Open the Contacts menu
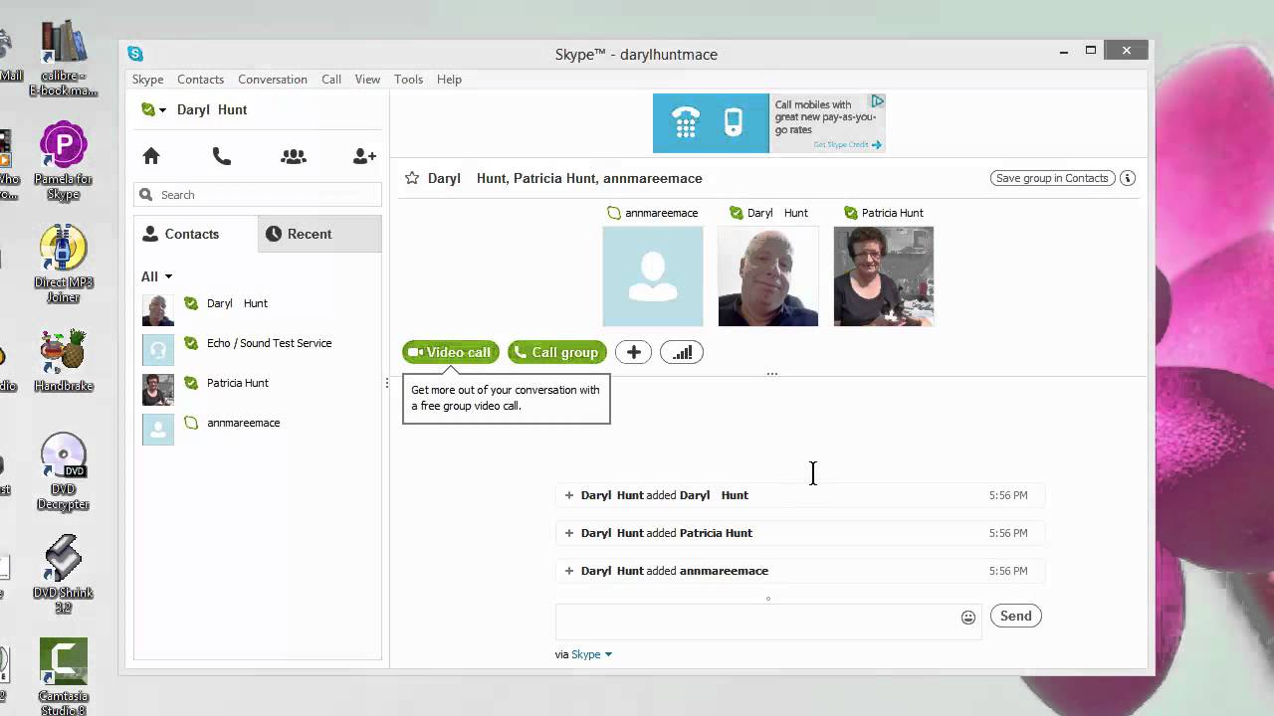 (x=200, y=80)
